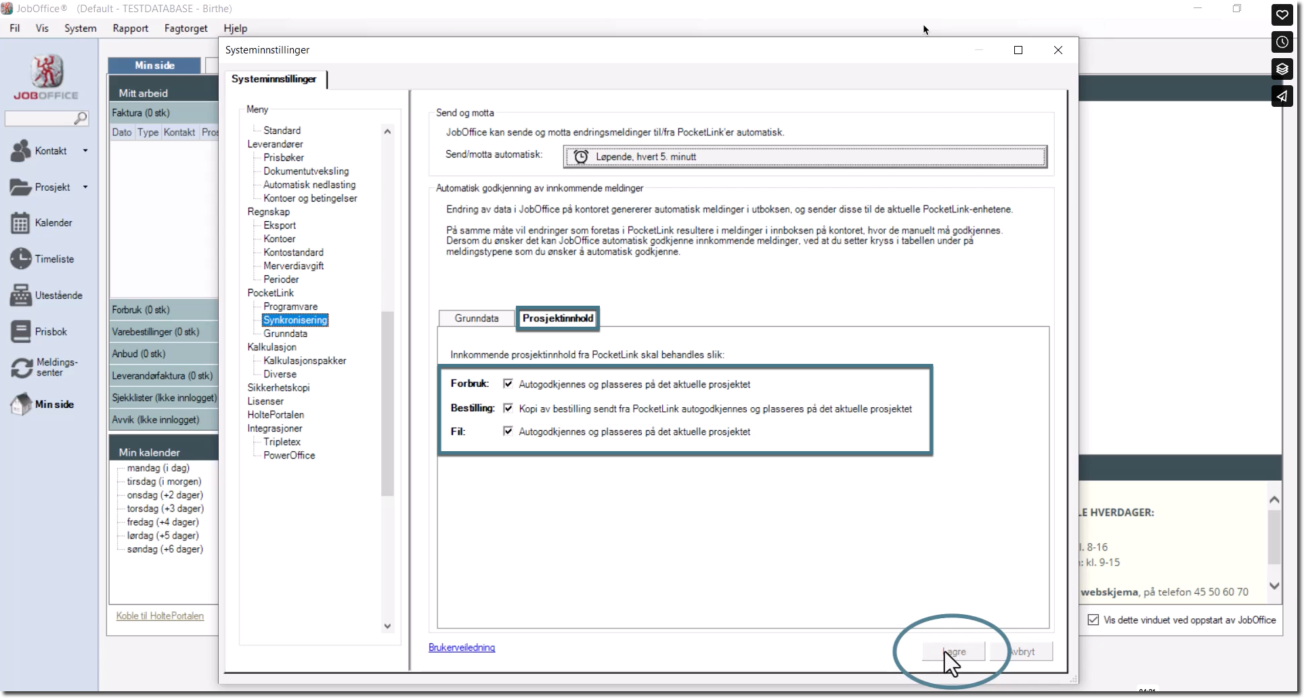The width and height of the screenshot is (1304, 698).
Task: Click the Lagre button
Action: pyautogui.click(x=953, y=652)
